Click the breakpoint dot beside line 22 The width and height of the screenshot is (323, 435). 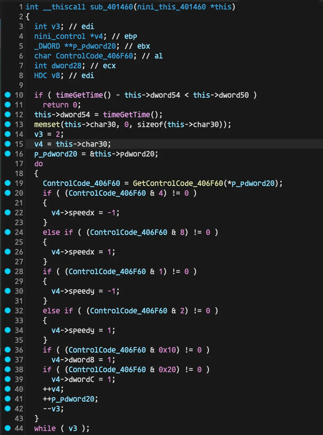coord(8,213)
